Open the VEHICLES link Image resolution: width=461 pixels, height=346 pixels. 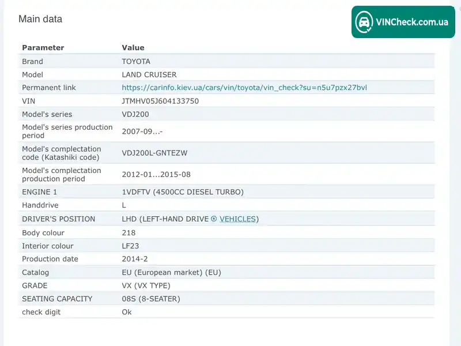(x=237, y=219)
